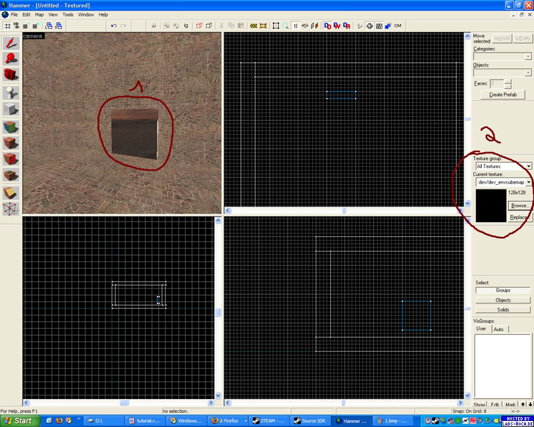Open the Toggle texture application tool
Image resolution: width=534 pixels, height=427 pixels.
(x=11, y=127)
